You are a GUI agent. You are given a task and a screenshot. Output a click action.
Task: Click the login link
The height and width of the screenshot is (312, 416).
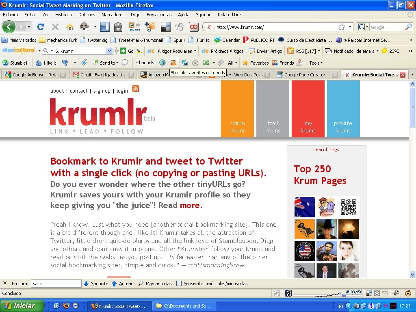tap(122, 91)
